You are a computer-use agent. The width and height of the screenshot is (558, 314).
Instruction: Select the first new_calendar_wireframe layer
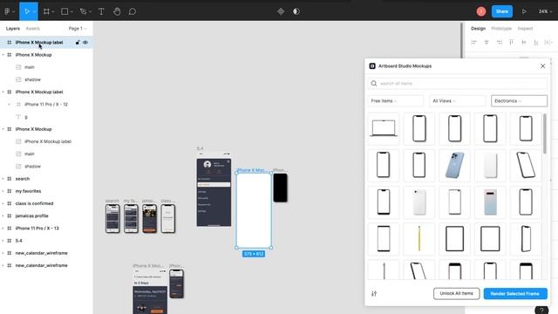click(41, 253)
